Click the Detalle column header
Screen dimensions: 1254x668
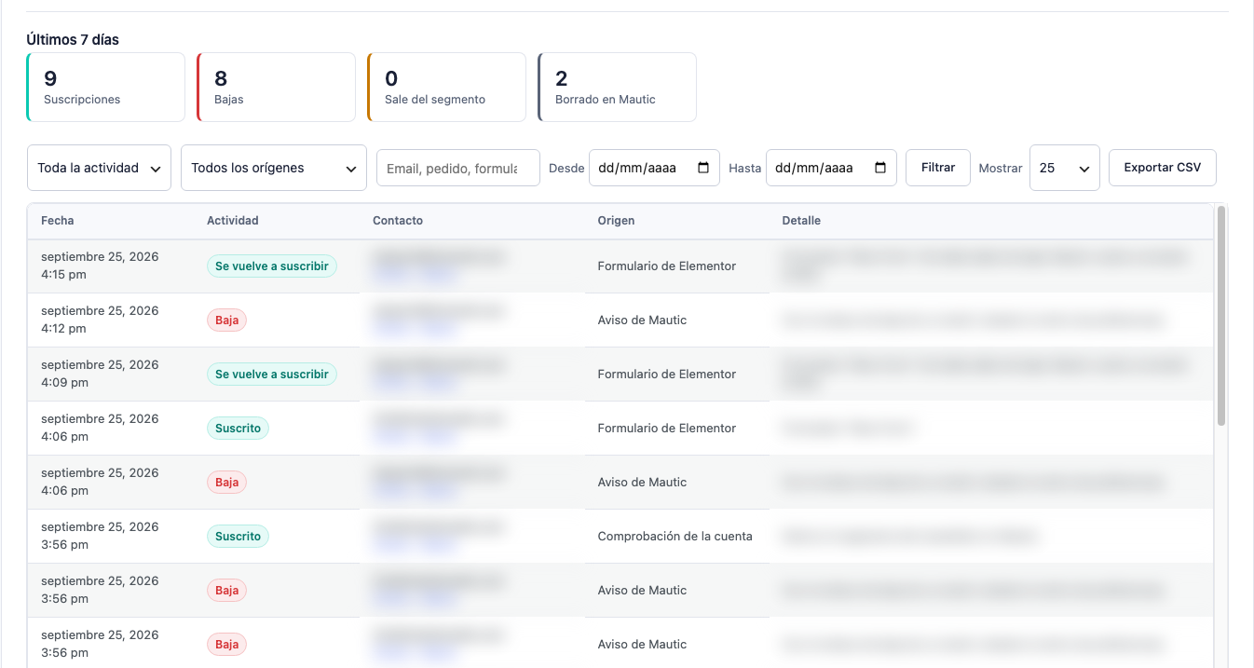[x=801, y=221]
